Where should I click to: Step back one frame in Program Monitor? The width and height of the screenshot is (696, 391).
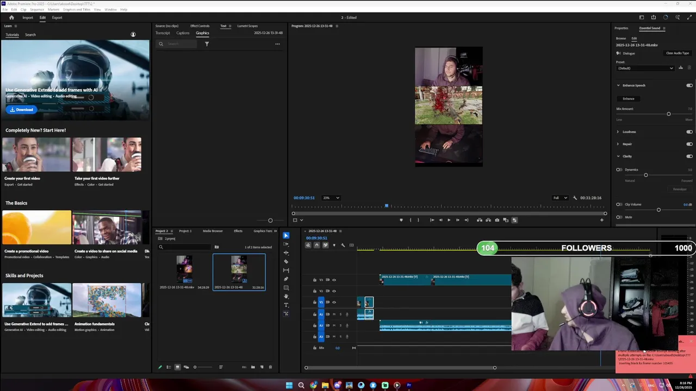[440, 220]
